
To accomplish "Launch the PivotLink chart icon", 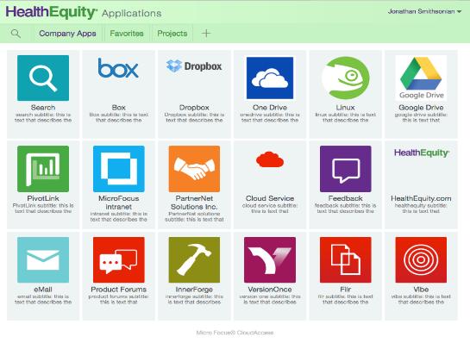I will 43,169.
